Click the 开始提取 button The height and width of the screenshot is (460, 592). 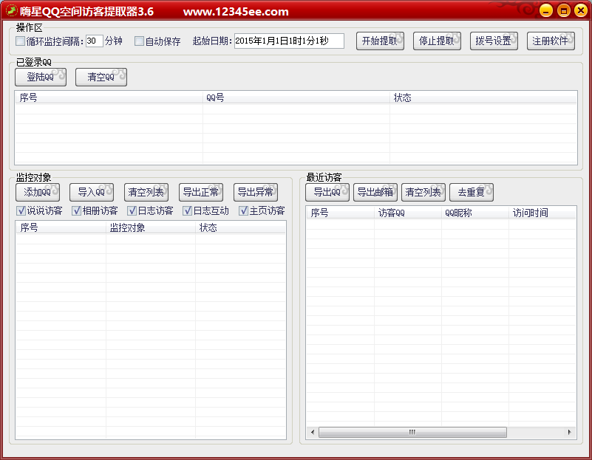380,41
